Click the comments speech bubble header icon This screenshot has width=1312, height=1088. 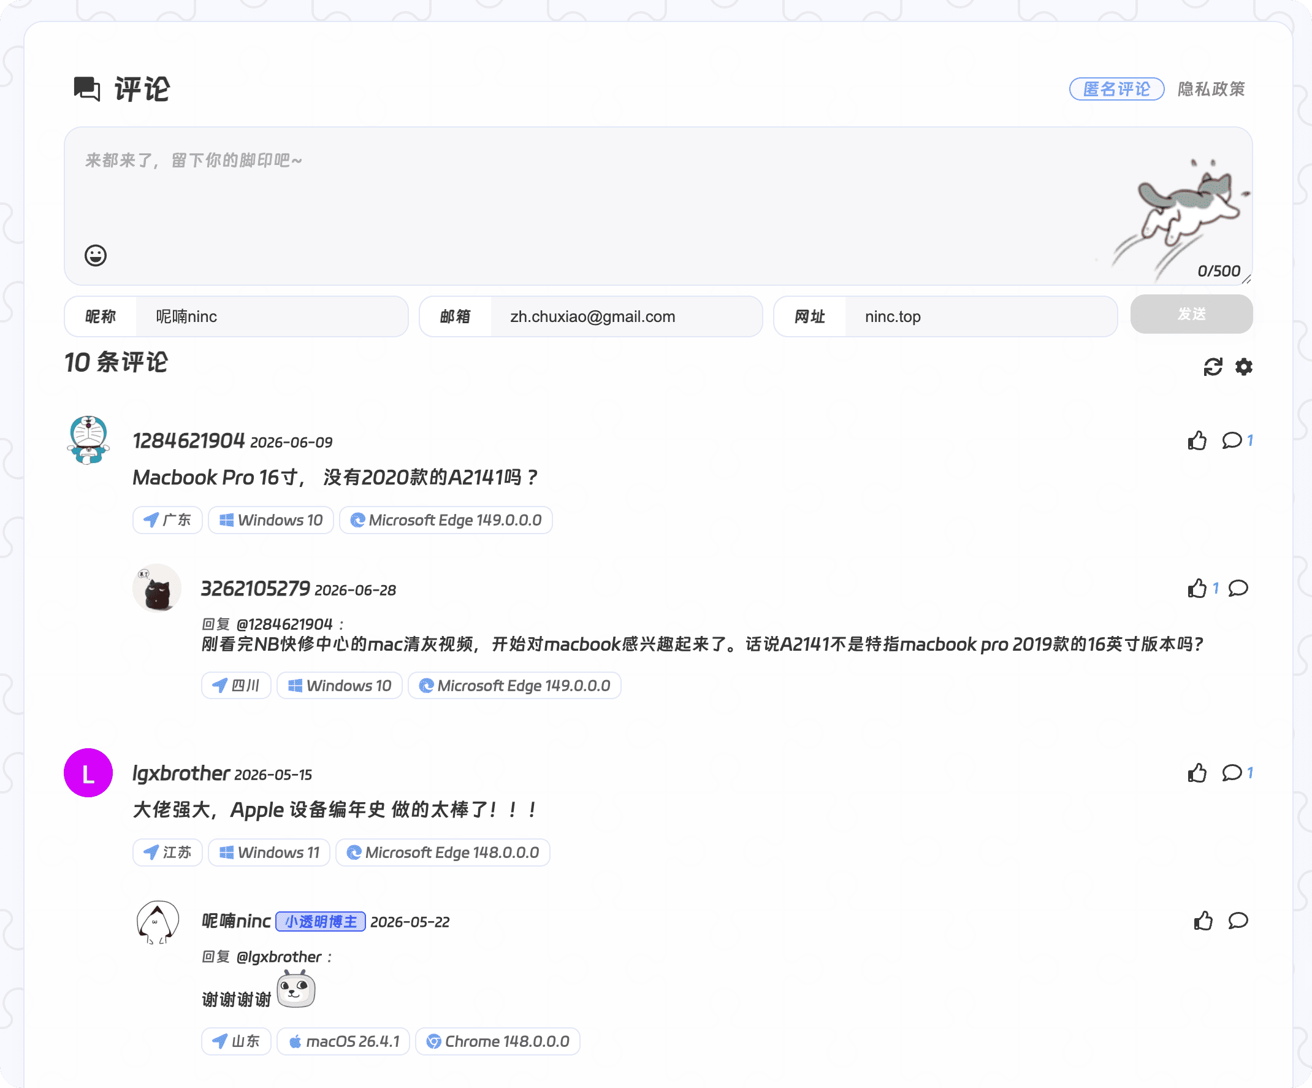87,90
